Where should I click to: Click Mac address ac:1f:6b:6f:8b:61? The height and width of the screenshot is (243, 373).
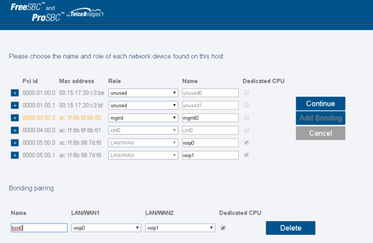coord(80,130)
